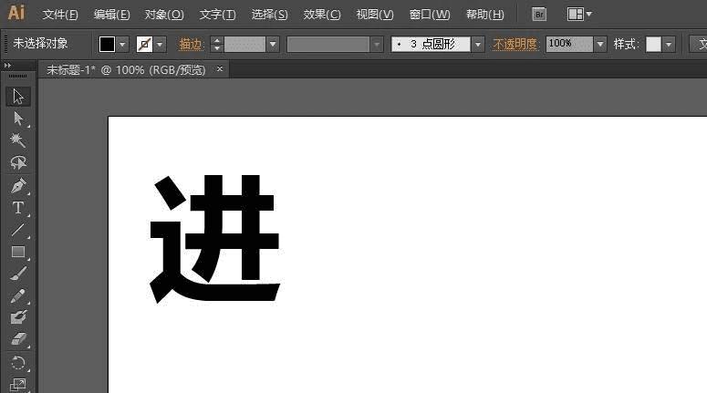Open the 效果(C) menu

(x=322, y=15)
